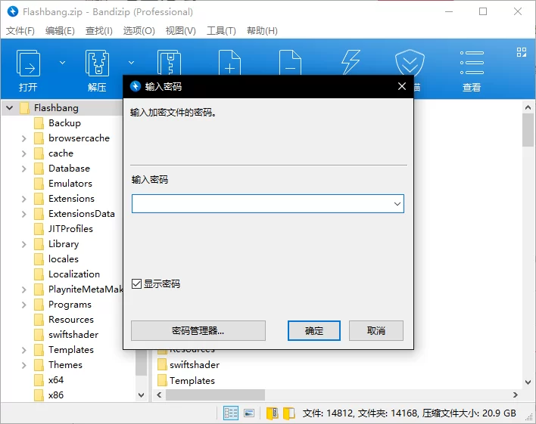Click the Add file plus icon
The width and height of the screenshot is (536, 424).
pyautogui.click(x=229, y=63)
